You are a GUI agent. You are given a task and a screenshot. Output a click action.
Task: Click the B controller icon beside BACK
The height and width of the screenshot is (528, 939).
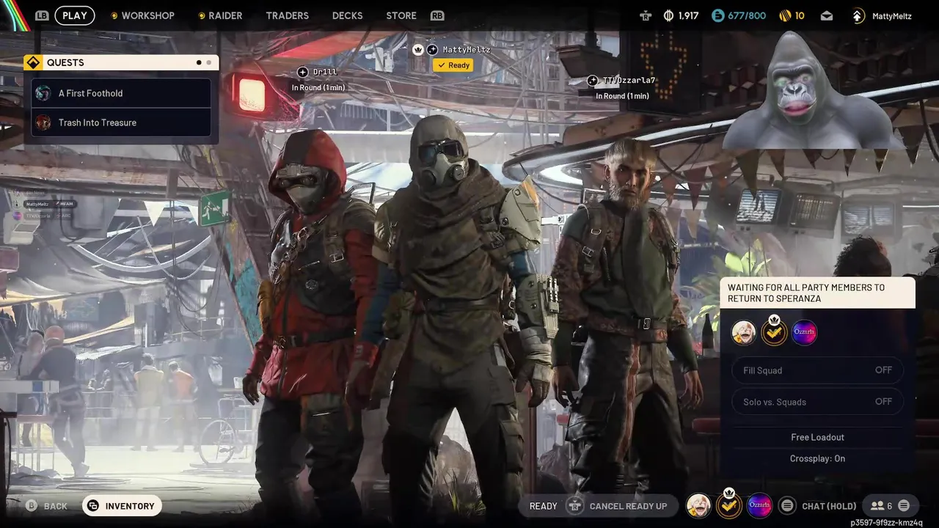click(32, 506)
